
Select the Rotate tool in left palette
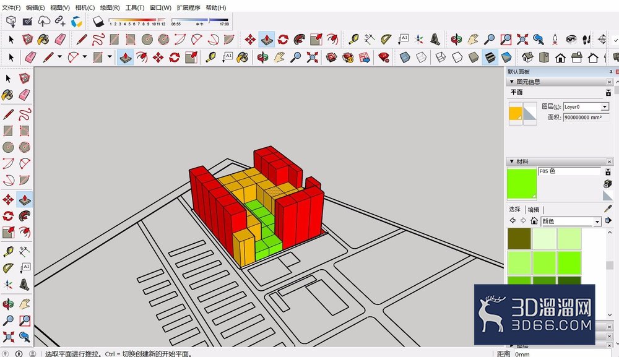(8, 216)
